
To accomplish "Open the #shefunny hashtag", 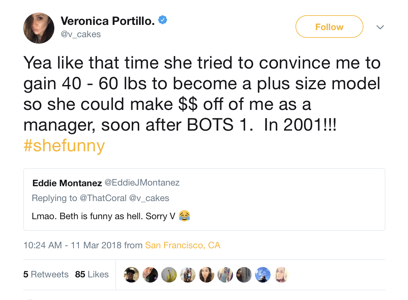I will (64, 145).
